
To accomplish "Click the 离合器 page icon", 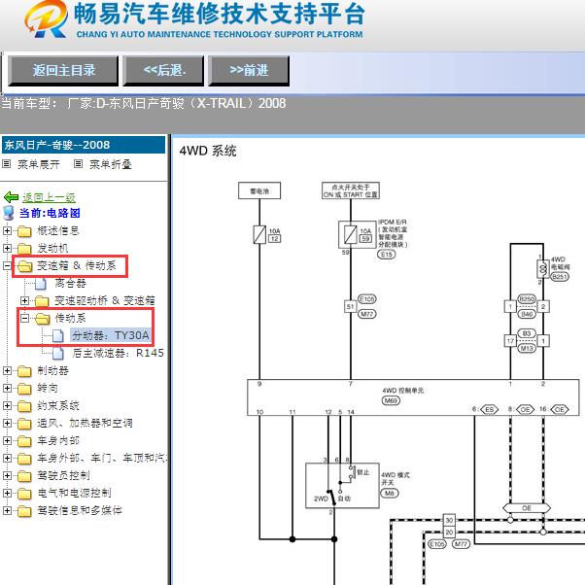I will click(40, 284).
